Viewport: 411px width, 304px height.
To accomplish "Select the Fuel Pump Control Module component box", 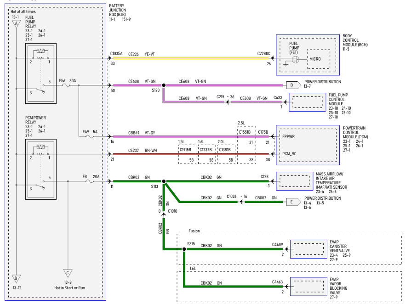I will point(308,102).
